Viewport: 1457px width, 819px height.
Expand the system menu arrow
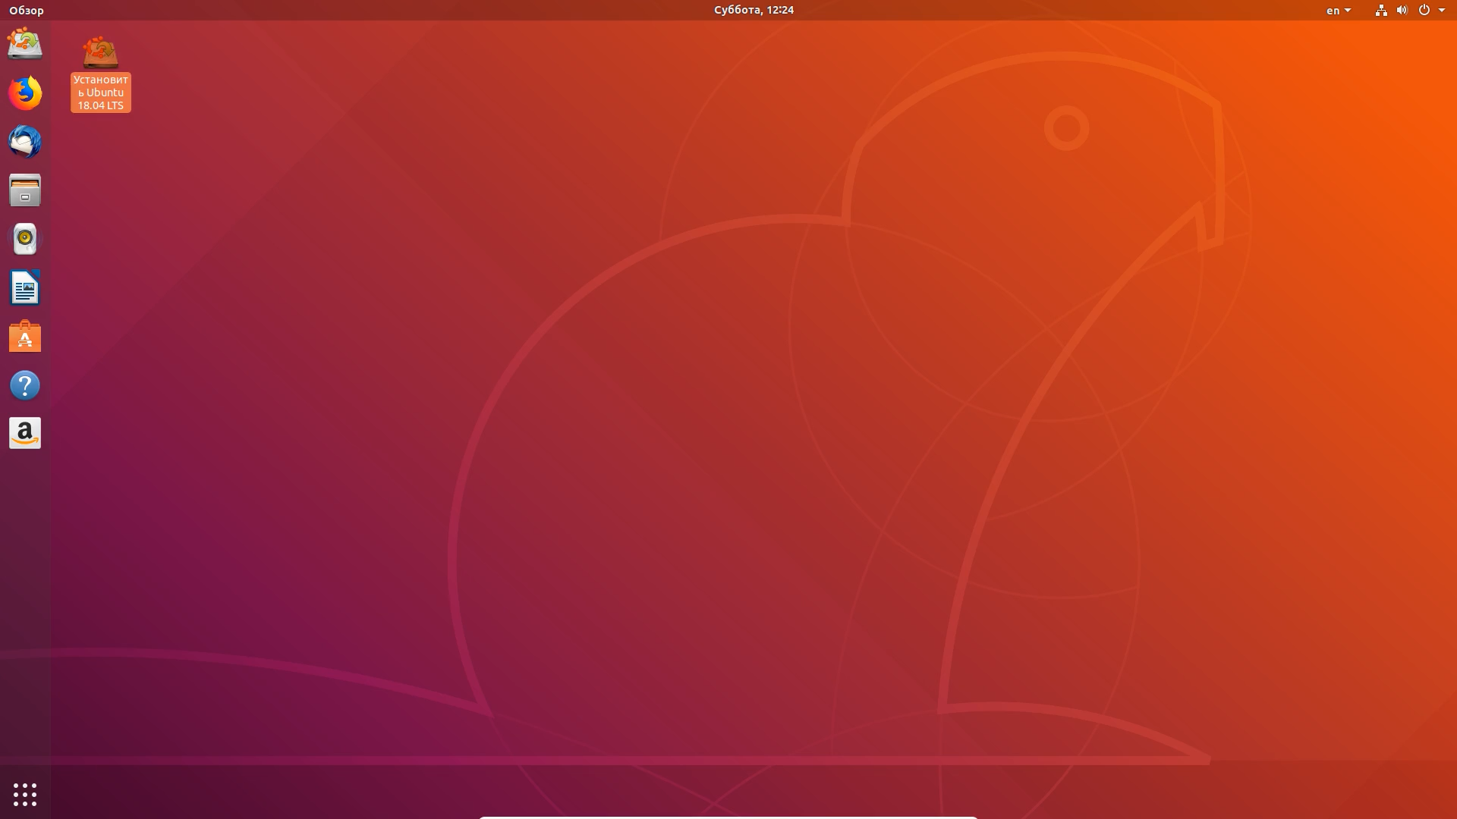point(1442,11)
